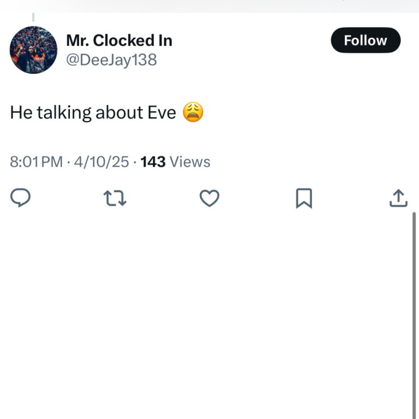Click the bold 143 view count number
The width and height of the screenshot is (419, 419).
click(153, 162)
